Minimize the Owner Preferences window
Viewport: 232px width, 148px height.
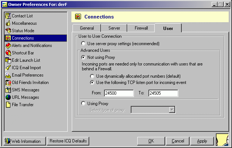click(214, 4)
